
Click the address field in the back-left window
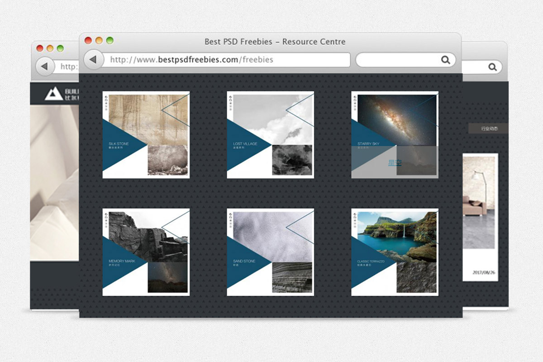click(x=67, y=67)
